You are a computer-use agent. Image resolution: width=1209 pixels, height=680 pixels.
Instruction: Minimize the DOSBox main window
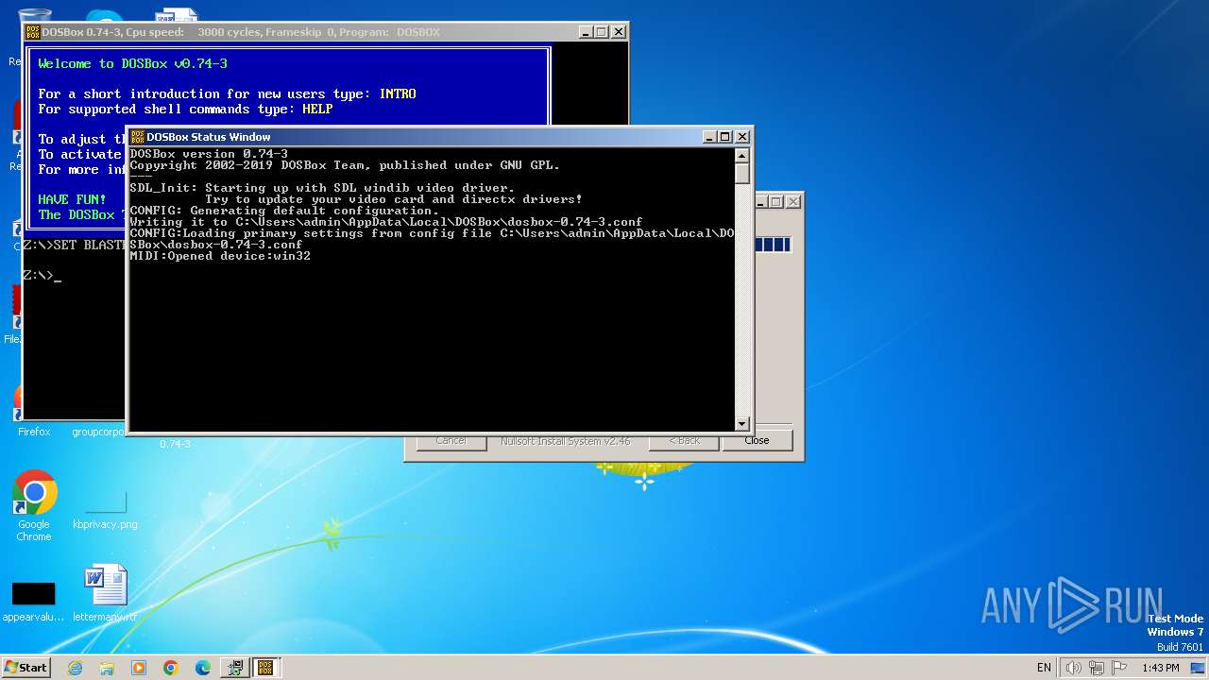click(x=586, y=32)
